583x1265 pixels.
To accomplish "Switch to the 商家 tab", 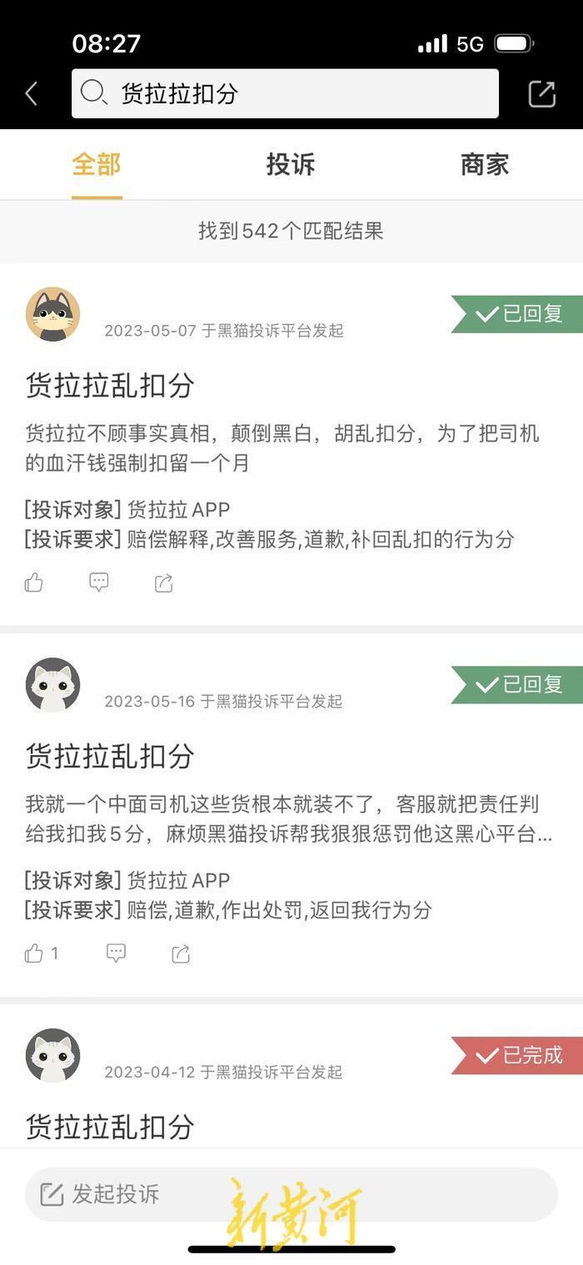I will click(485, 165).
